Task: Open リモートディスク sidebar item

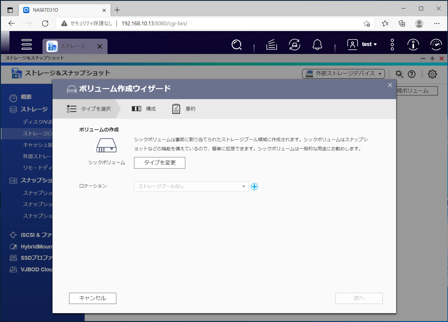Action: [x=38, y=168]
